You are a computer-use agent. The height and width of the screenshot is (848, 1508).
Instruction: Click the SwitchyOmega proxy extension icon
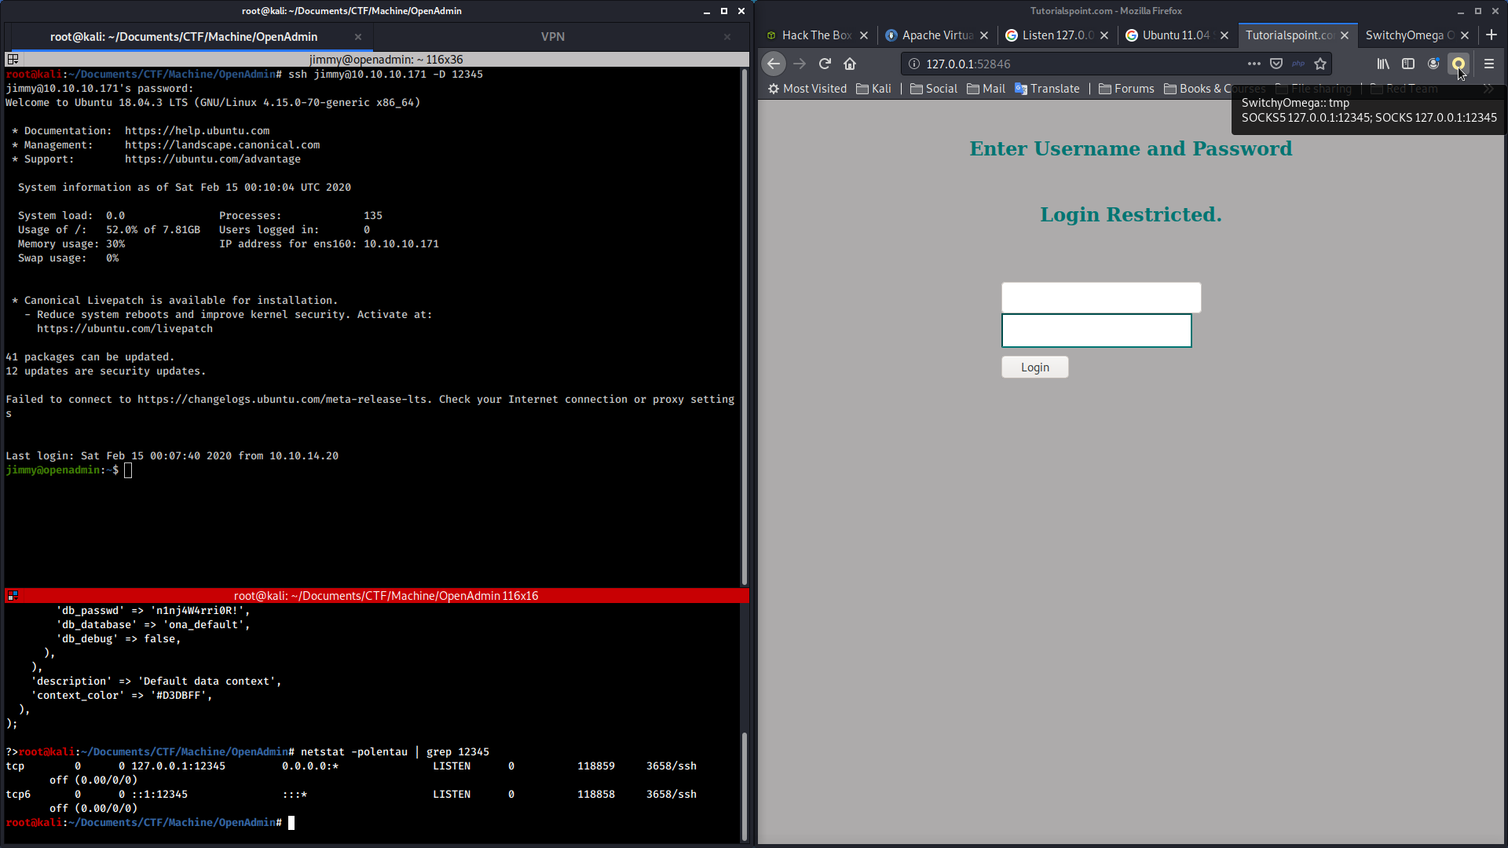[1459, 64]
